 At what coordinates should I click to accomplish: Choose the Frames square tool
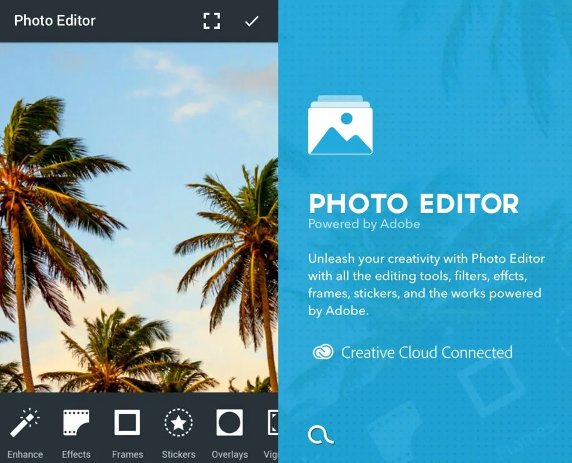[x=127, y=423]
